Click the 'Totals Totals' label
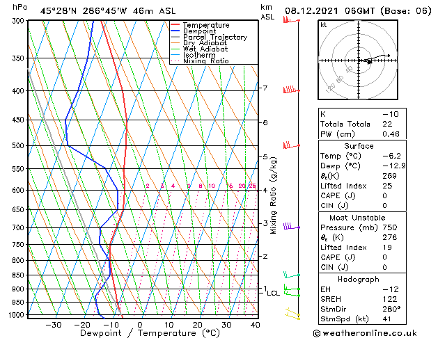The width and height of the screenshot is (438, 338). (x=345, y=124)
